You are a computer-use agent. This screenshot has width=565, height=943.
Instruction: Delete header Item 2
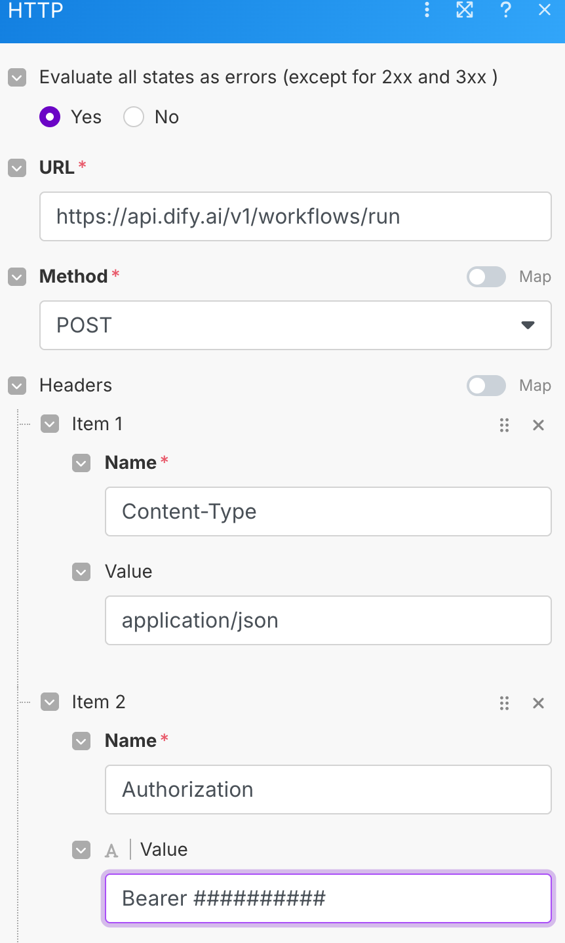[539, 703]
